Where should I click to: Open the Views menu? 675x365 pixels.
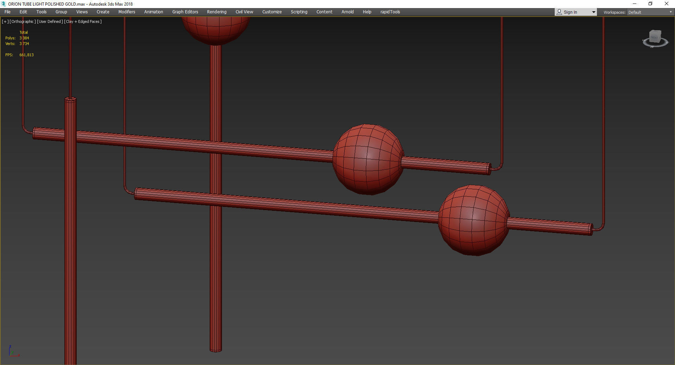pos(82,12)
